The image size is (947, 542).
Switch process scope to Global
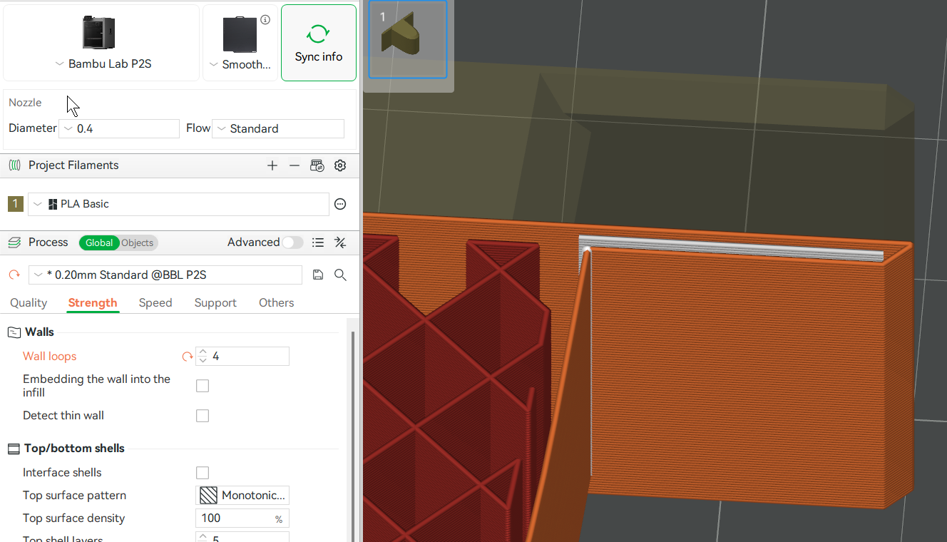point(99,242)
